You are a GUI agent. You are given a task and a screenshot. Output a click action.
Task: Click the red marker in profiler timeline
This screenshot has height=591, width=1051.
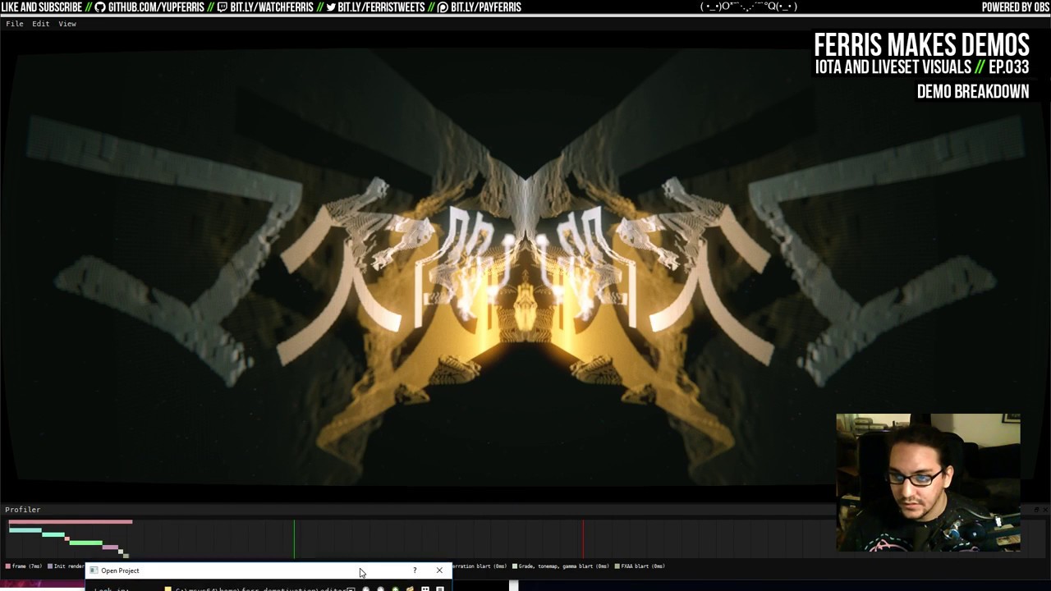coord(583,539)
